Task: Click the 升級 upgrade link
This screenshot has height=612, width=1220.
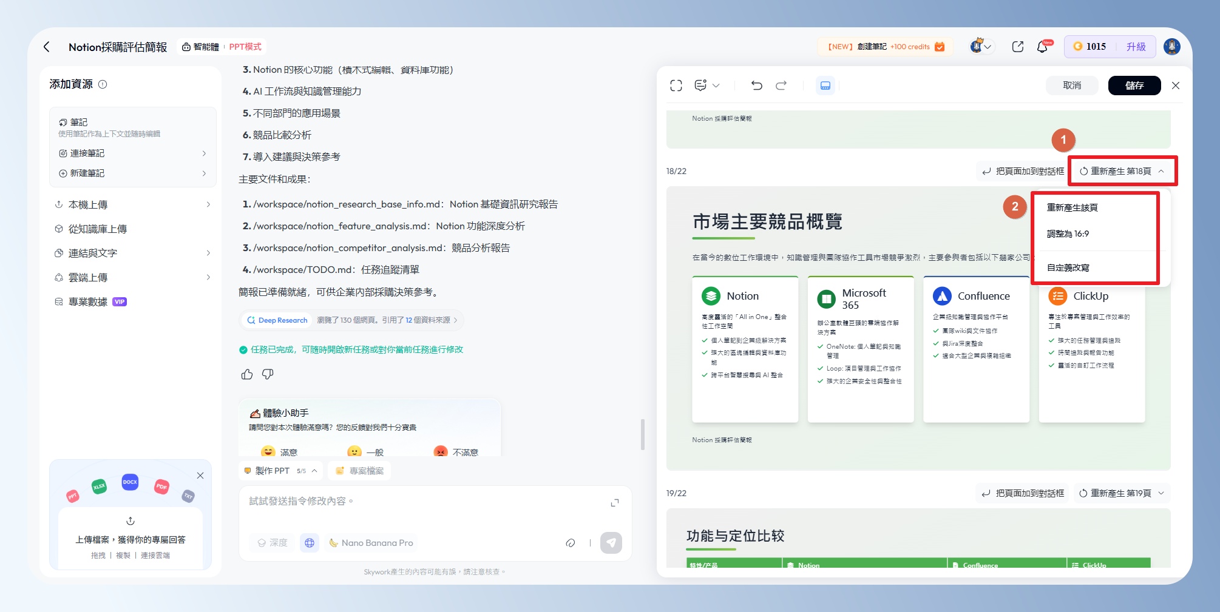Action: [x=1136, y=47]
